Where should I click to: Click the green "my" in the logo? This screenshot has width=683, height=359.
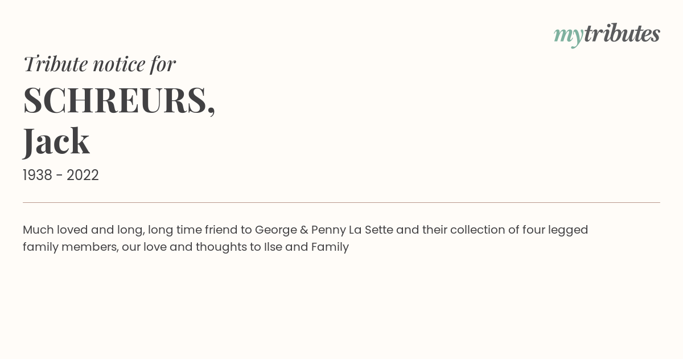point(568,36)
